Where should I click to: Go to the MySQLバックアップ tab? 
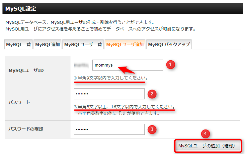169,44
